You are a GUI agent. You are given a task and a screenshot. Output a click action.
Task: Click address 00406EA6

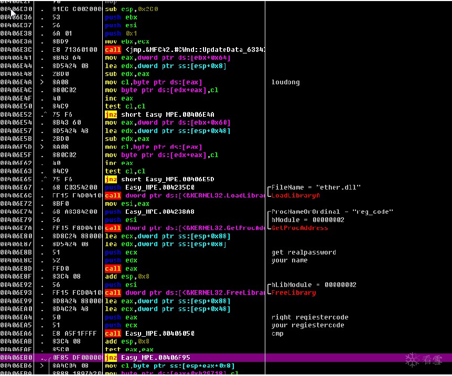point(16,334)
